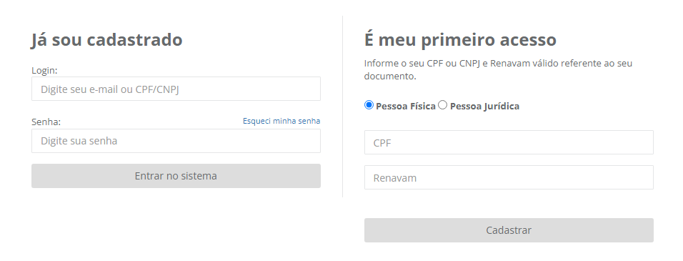Open the Esqueci minha senha link
Viewport: 683px width, 261px height.
[x=281, y=121]
